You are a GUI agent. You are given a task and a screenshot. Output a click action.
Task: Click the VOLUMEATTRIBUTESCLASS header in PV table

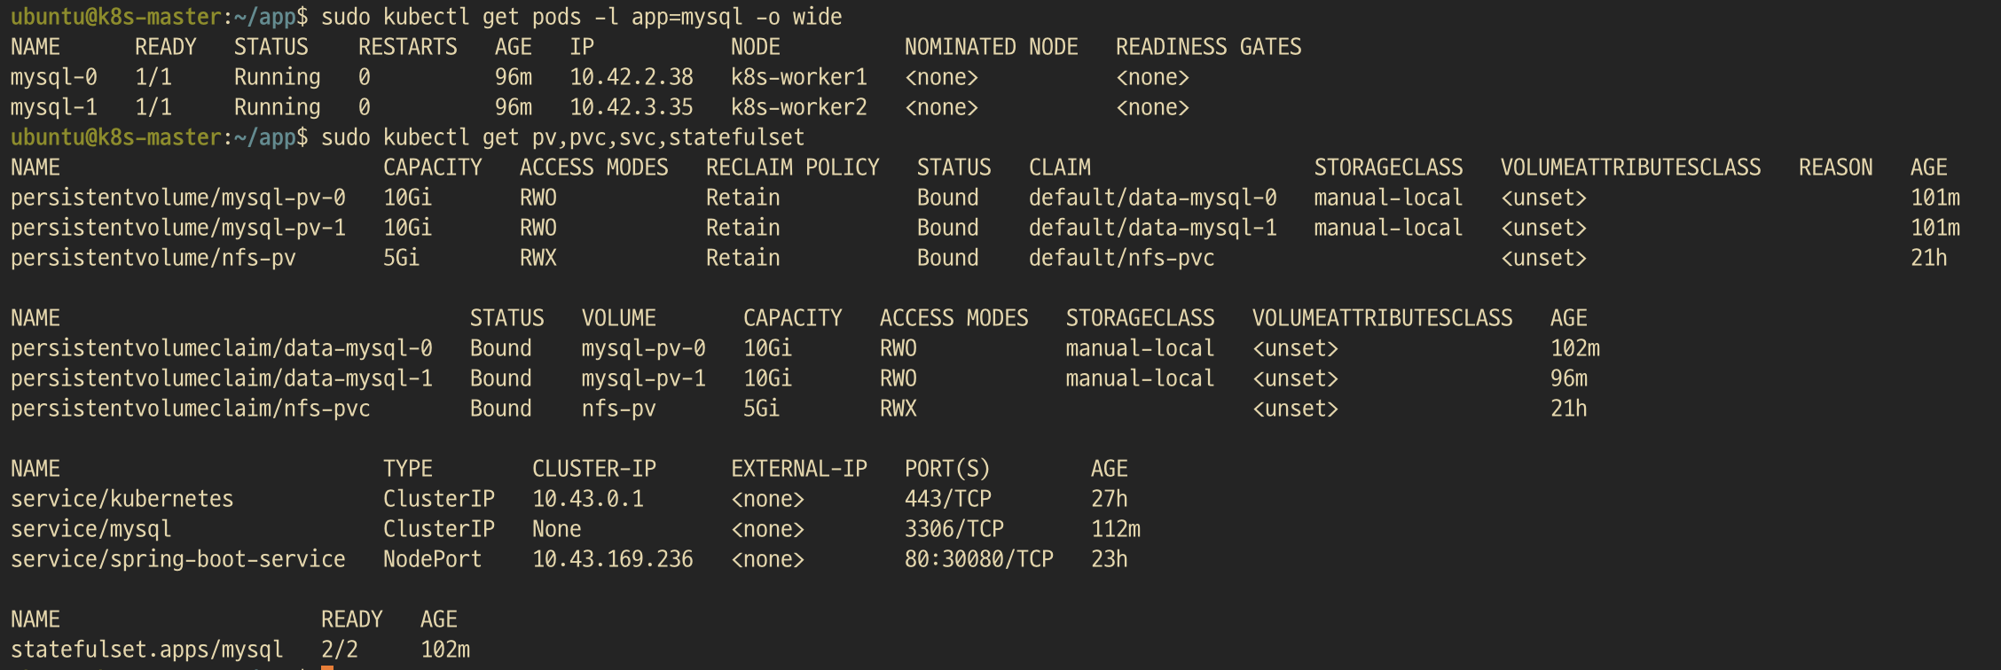(1631, 167)
